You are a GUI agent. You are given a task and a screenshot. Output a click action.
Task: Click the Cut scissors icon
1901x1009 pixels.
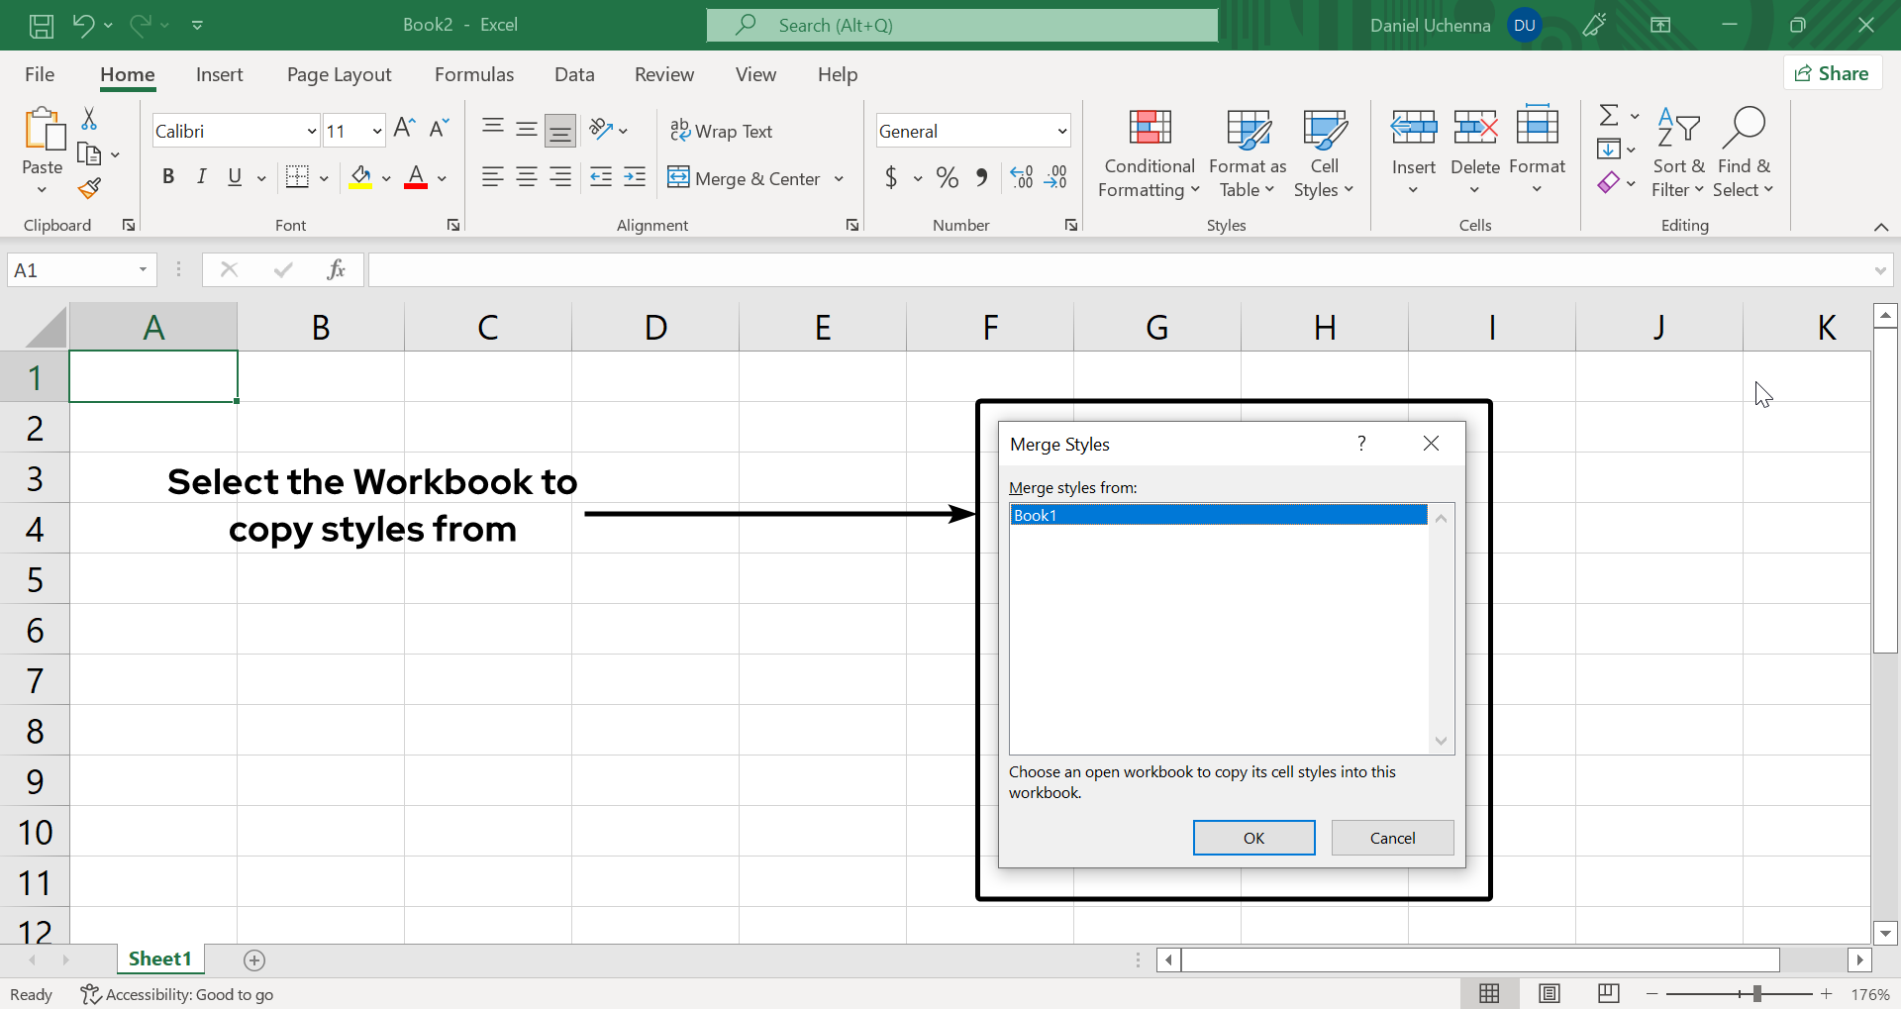(89, 120)
